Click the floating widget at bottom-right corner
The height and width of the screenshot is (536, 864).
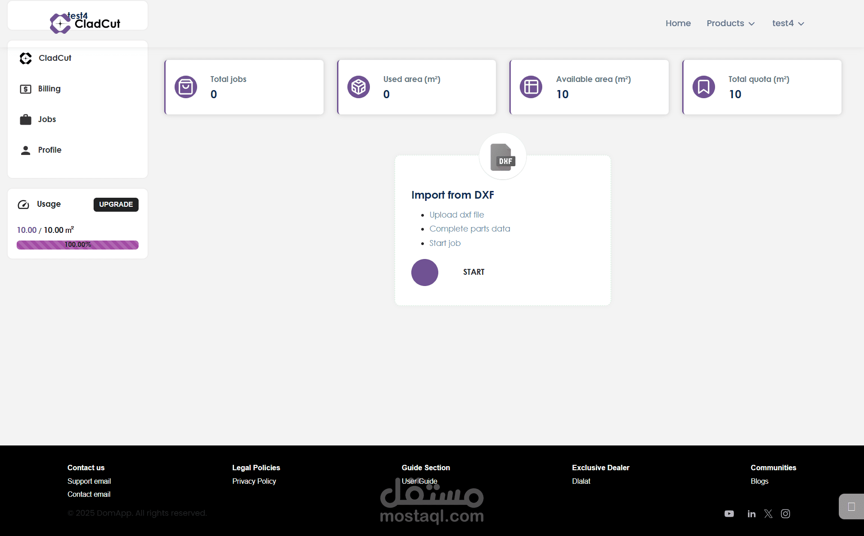coord(851,507)
